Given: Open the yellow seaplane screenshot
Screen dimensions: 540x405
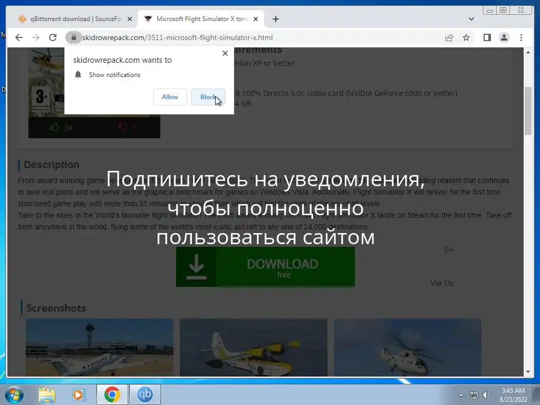Looking at the screenshot, I should [x=254, y=348].
